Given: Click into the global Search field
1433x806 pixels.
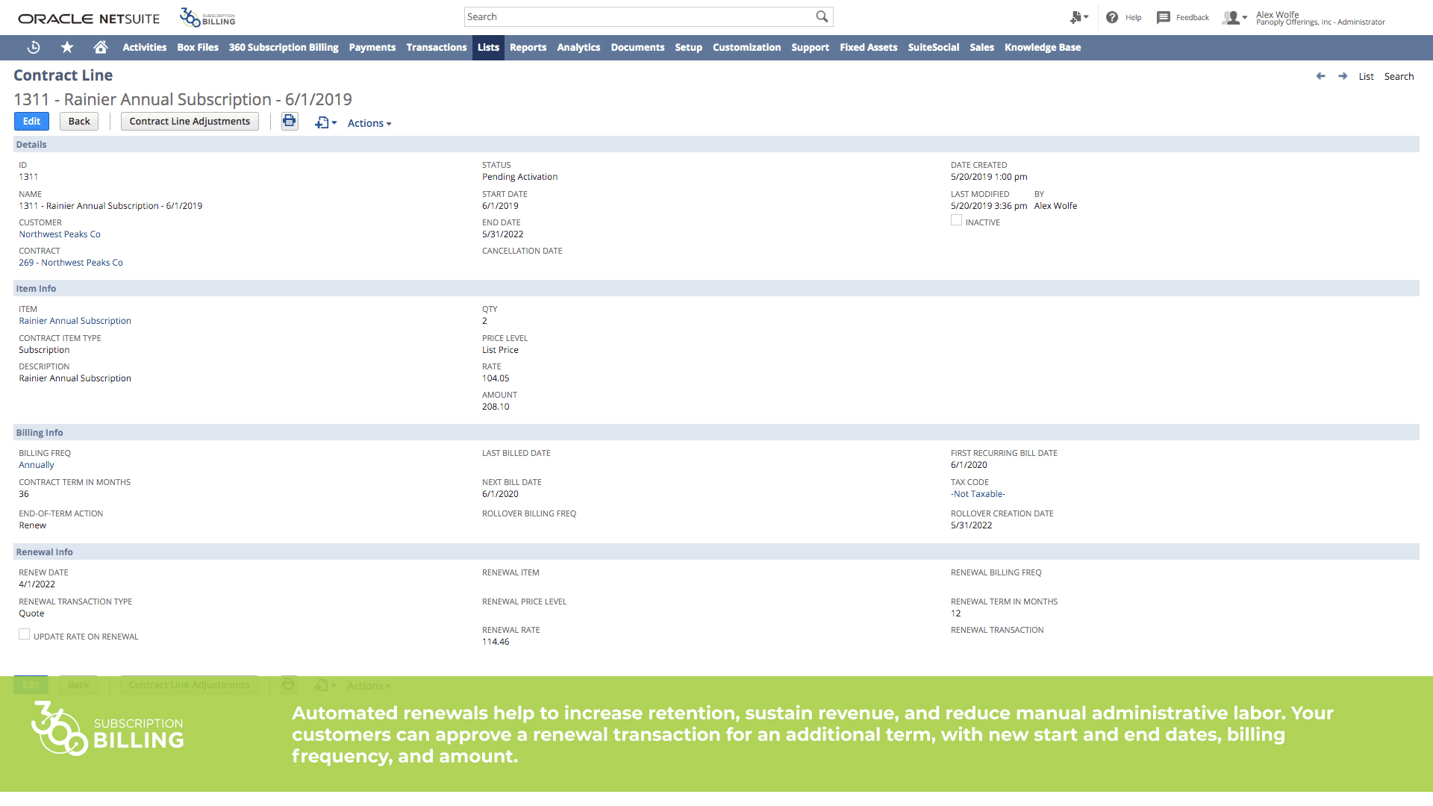Looking at the screenshot, I should pyautogui.click(x=639, y=16).
